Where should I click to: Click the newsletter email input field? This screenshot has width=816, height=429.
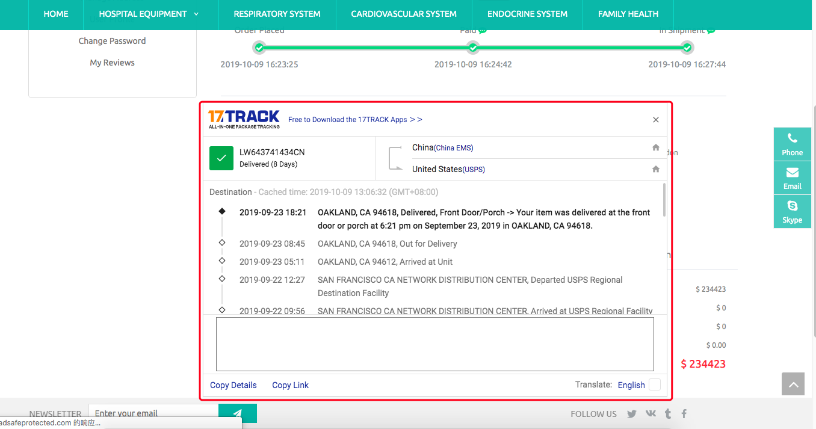153,413
